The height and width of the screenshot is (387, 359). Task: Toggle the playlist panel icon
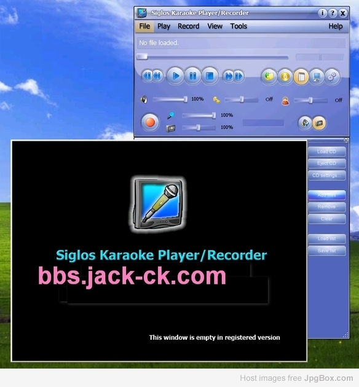pyautogui.click(x=301, y=77)
